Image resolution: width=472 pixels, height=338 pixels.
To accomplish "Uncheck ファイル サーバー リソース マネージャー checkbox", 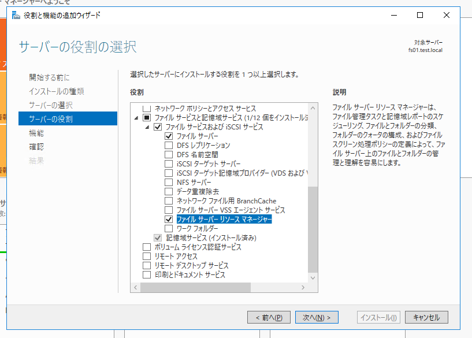I will 169,219.
